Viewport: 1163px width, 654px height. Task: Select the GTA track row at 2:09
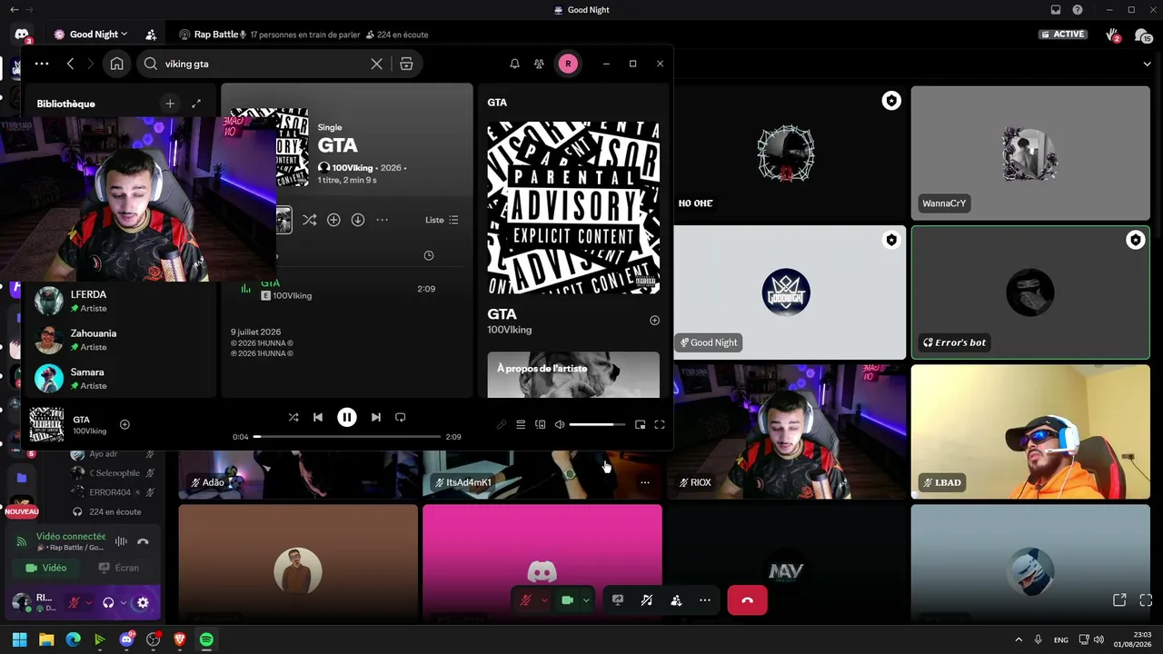click(346, 289)
